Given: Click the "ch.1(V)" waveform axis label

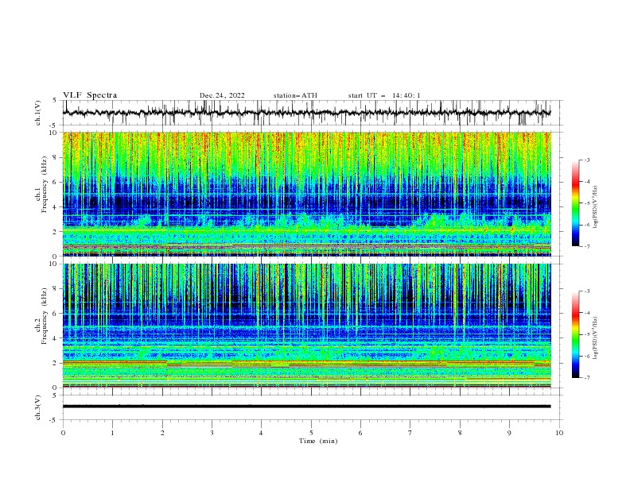Looking at the screenshot, I should tap(38, 113).
